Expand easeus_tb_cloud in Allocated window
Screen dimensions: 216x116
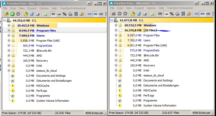click(116, 75)
